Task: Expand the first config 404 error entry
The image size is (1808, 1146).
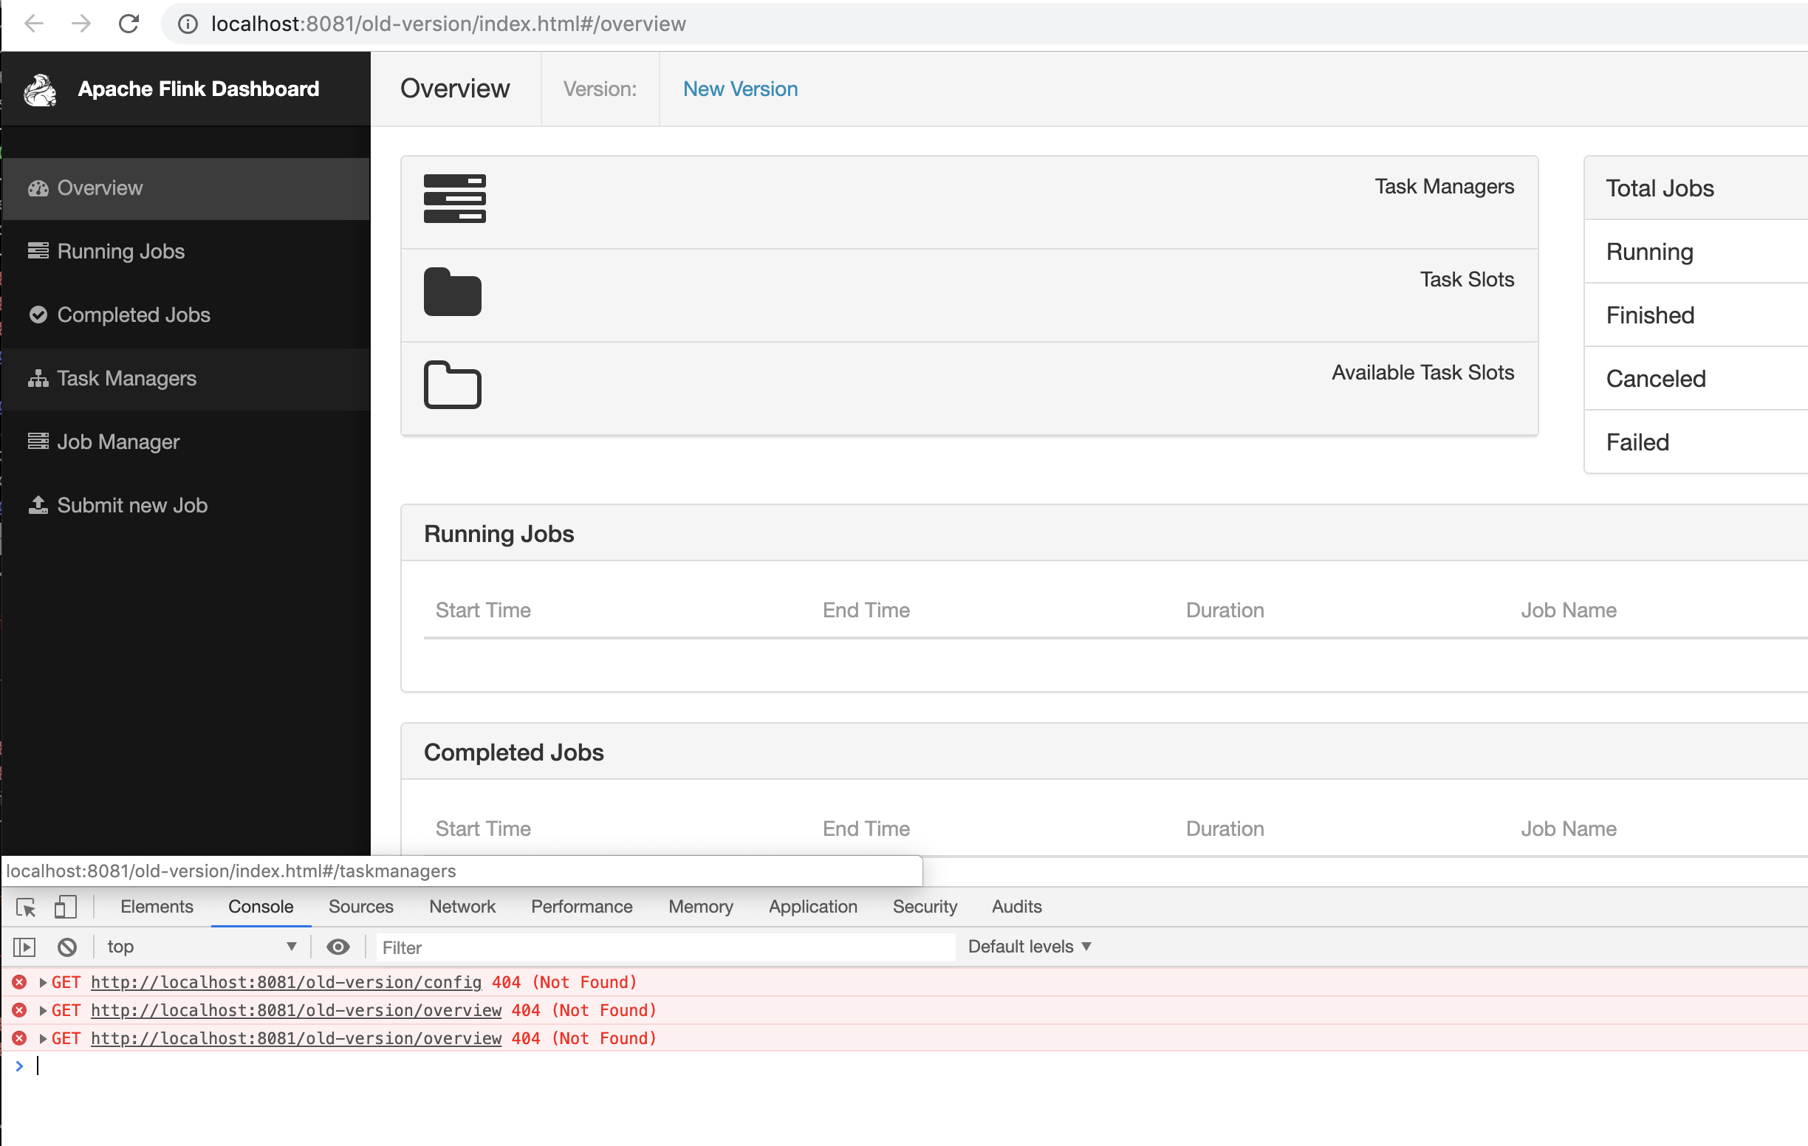Action: [43, 982]
